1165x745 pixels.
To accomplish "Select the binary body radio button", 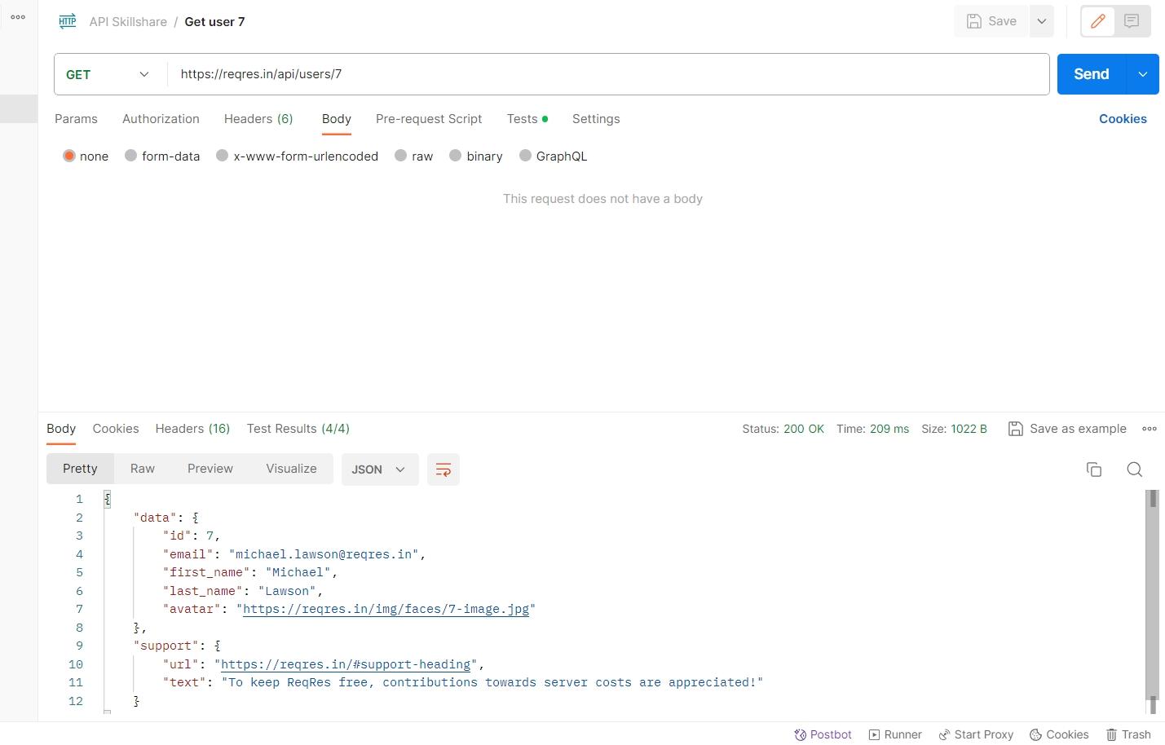I will click(x=455, y=156).
